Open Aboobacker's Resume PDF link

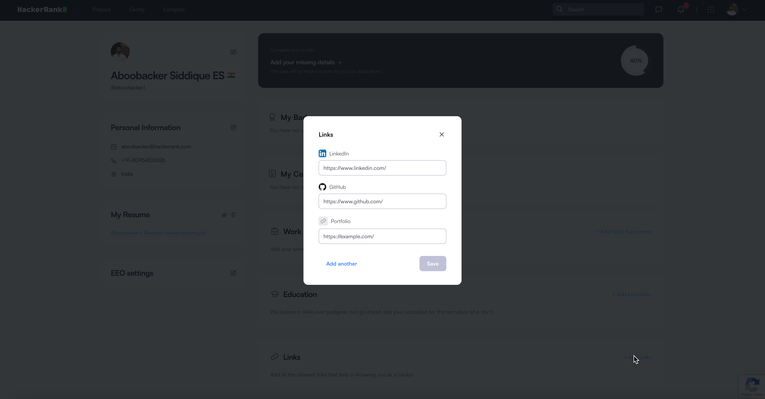(x=158, y=233)
